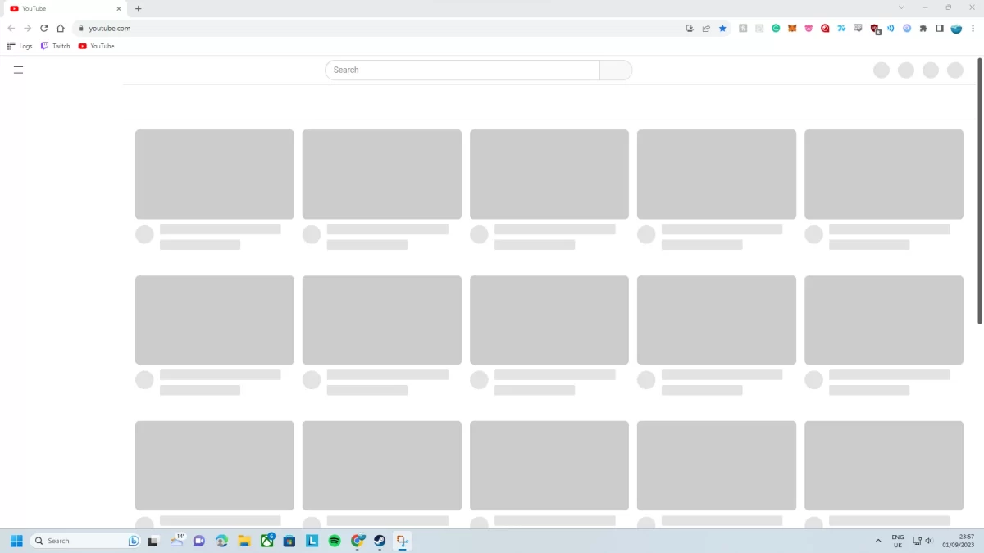The image size is (984, 553).
Task: Click inside the YouTube search field
Action: point(459,70)
